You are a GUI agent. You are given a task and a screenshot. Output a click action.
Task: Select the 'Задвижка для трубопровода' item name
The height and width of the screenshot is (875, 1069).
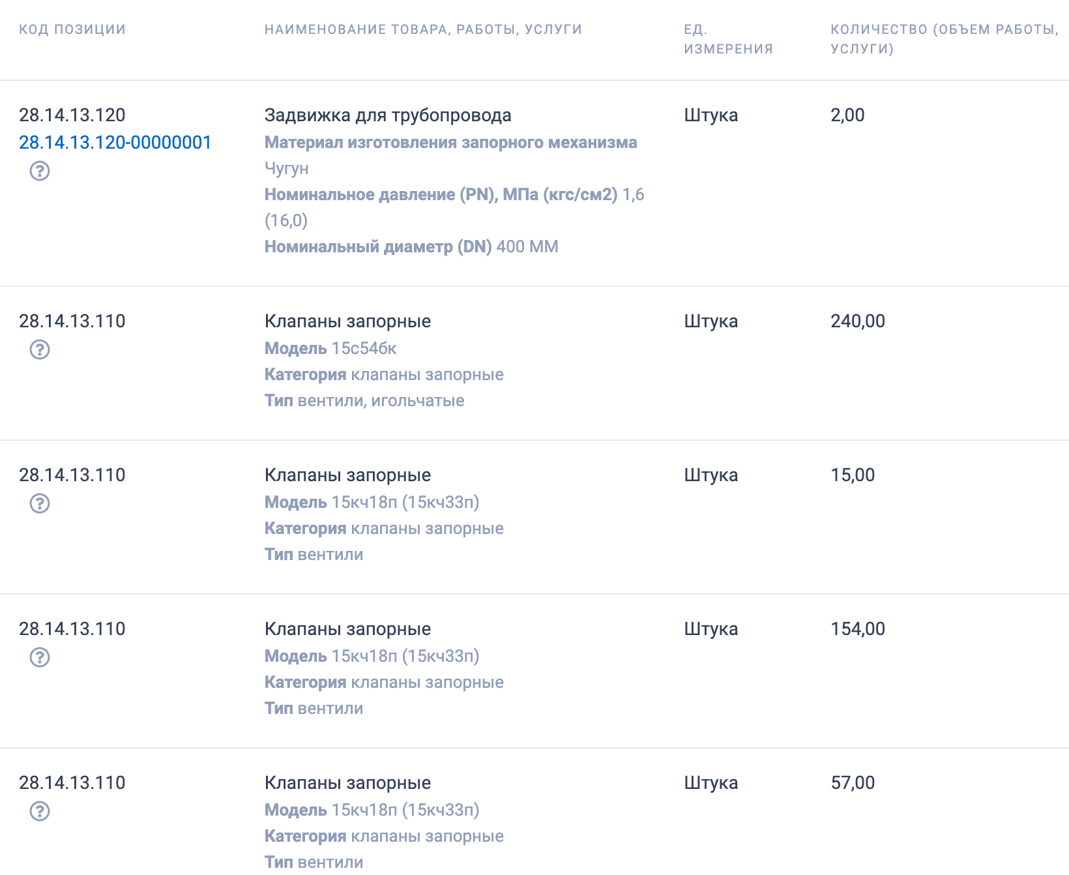[388, 115]
